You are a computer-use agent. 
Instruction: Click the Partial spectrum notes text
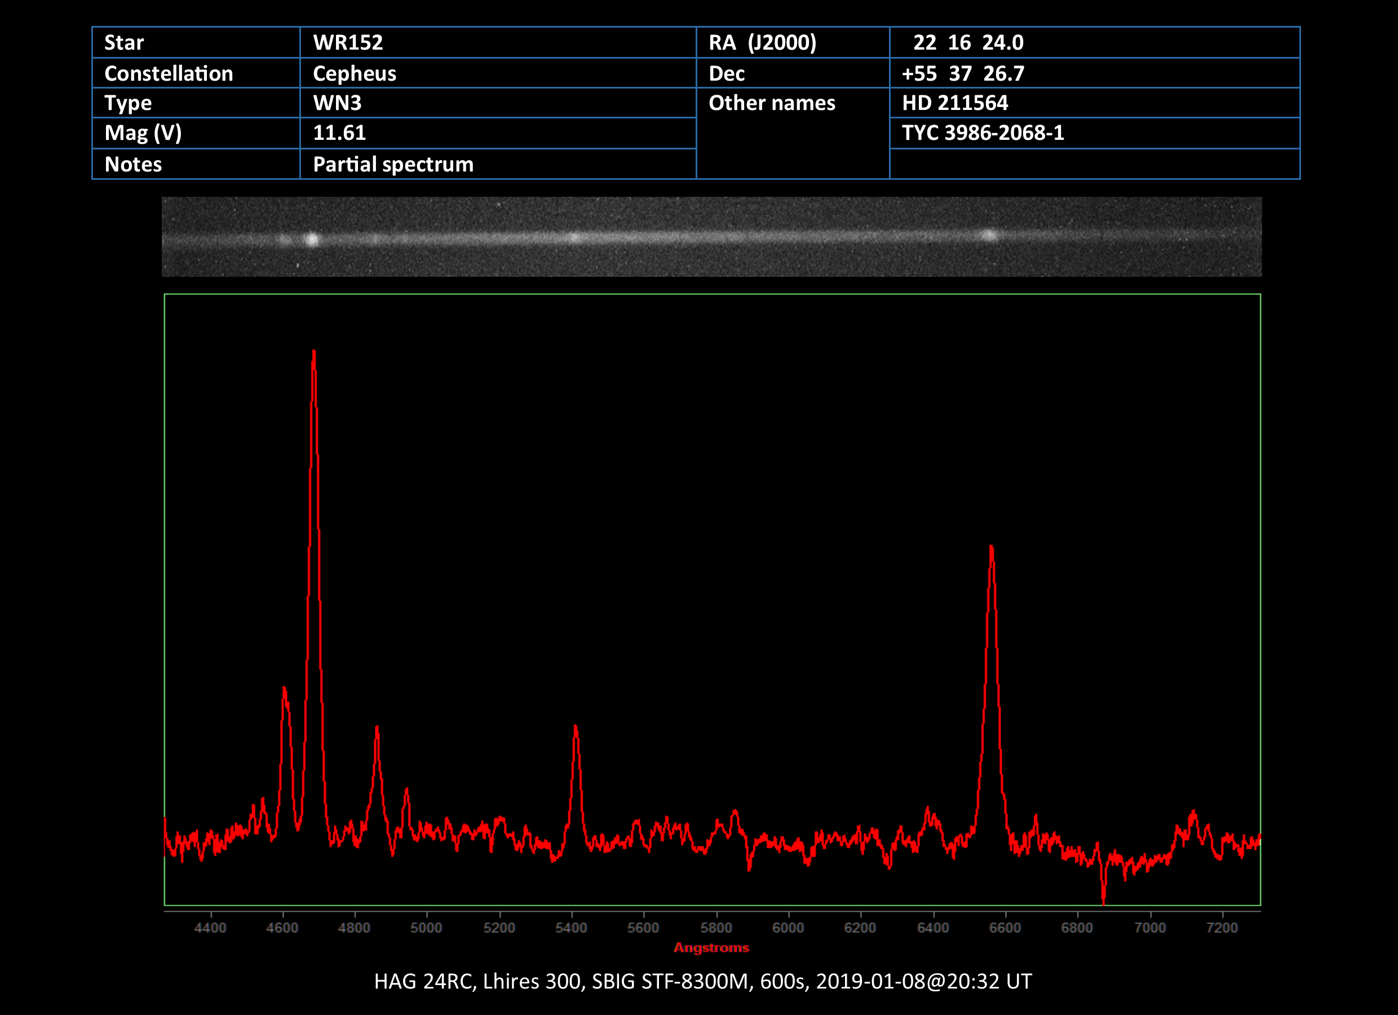tap(393, 164)
